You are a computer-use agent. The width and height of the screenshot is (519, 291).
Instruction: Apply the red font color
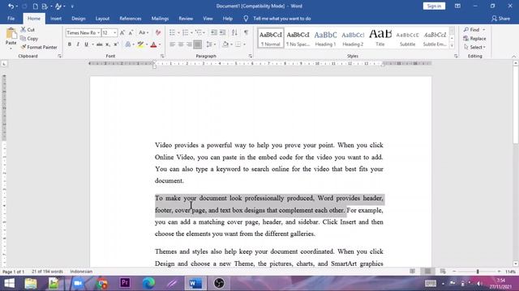pyautogui.click(x=153, y=44)
